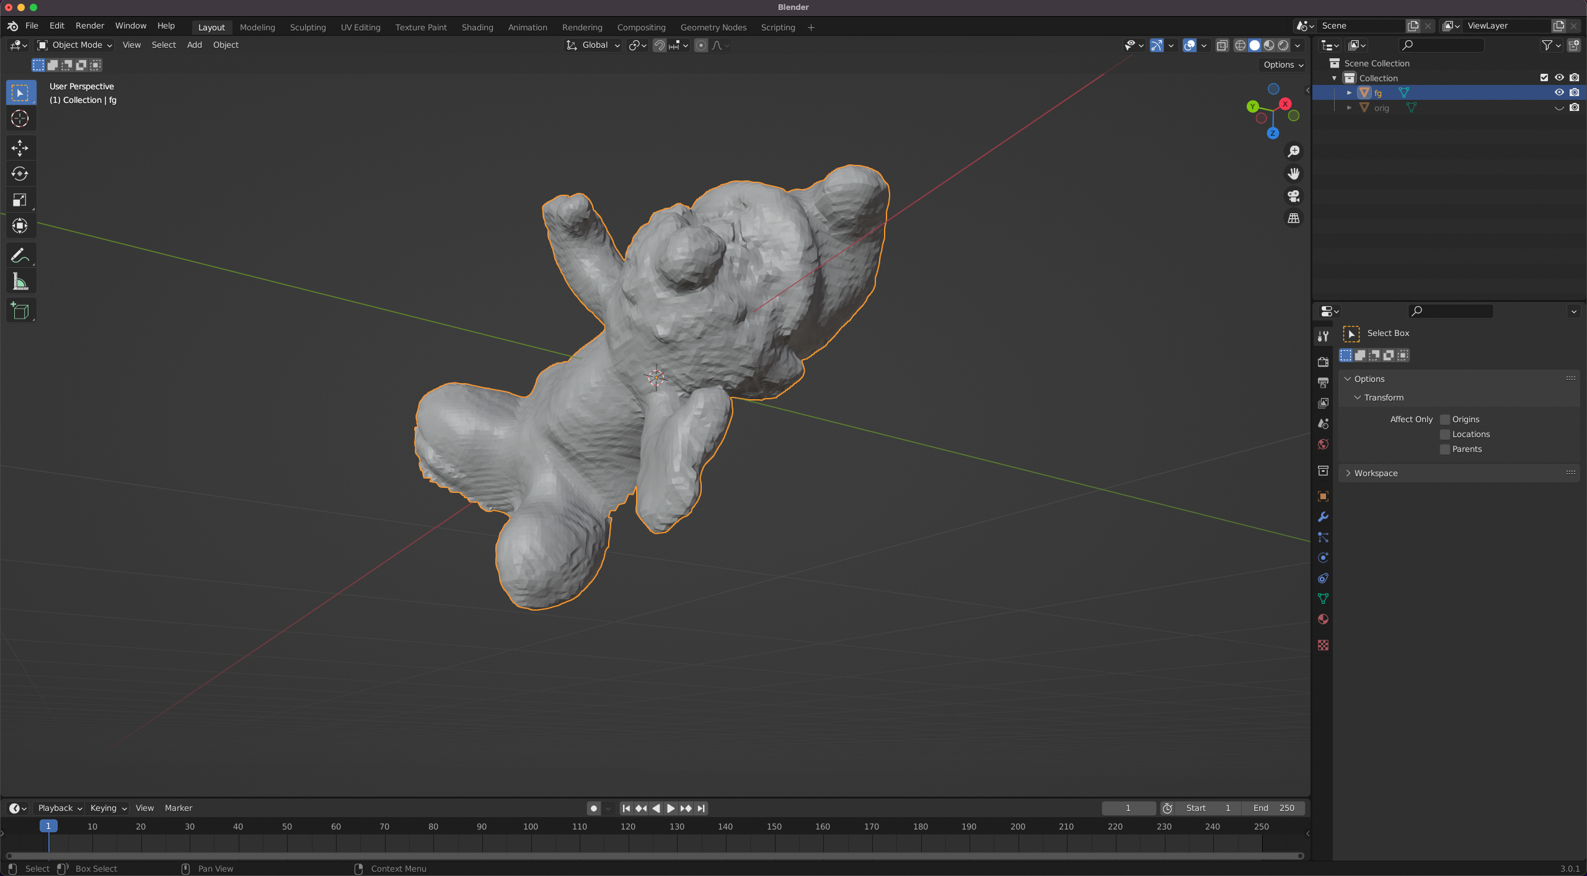Select the Annotate pencil tool
The width and height of the screenshot is (1587, 876).
(x=20, y=255)
